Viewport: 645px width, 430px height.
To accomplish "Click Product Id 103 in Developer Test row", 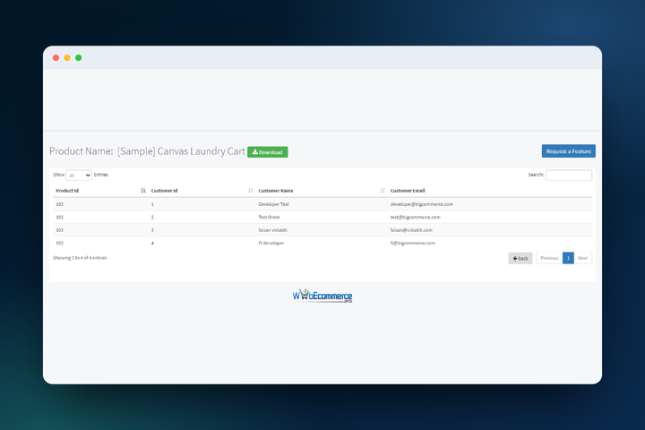I will 59,204.
